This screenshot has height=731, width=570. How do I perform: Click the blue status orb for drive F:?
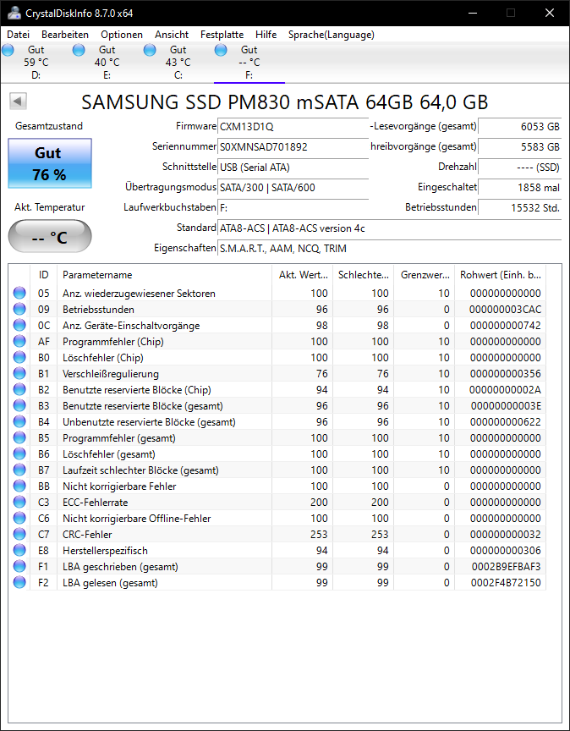(221, 50)
